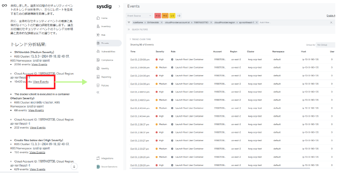Screen dimensions: 338x173
Task: Open the Home page in sidebar
Action: click(x=104, y=18)
